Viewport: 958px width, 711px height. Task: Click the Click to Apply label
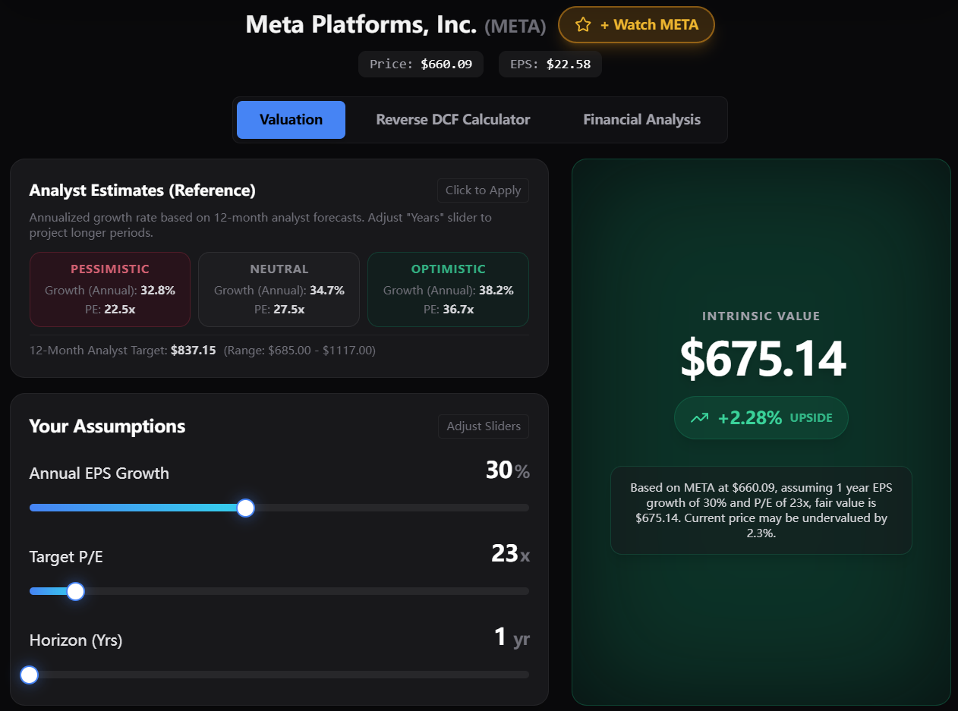[483, 190]
